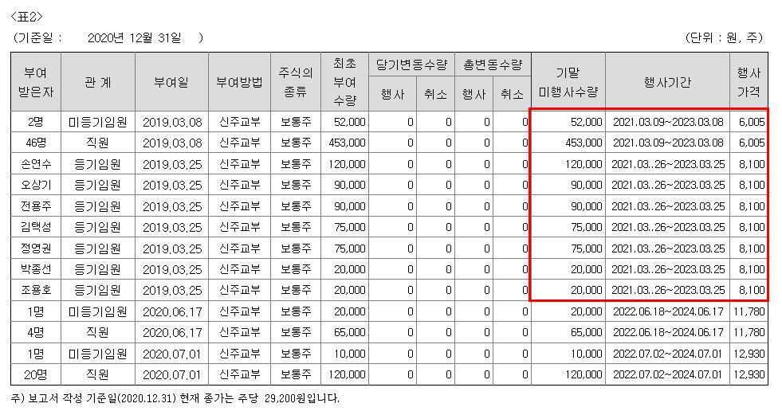The height and width of the screenshot is (411, 782).
Task: Click the 12,930 price in the 20명 row
Action: [749, 374]
